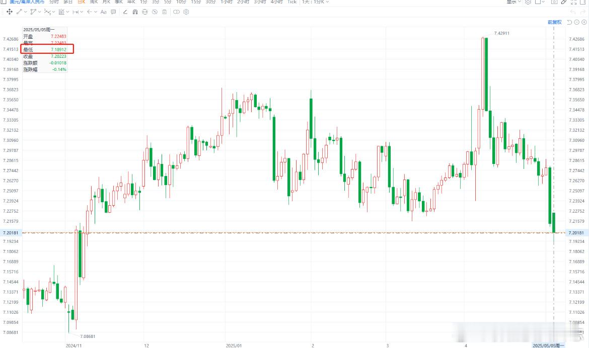Undo the last drawing action

[x=573, y=12]
